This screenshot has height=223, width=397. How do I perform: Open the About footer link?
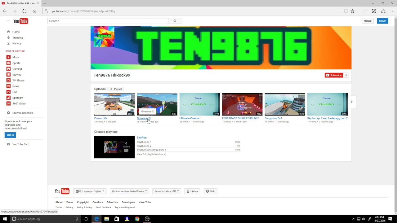point(59,202)
